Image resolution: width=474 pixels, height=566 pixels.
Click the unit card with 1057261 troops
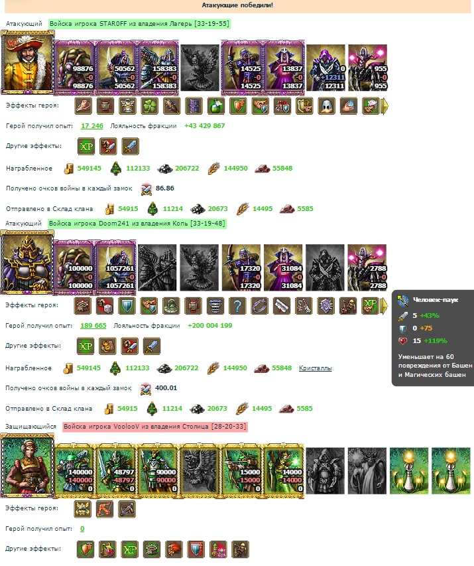115,267
